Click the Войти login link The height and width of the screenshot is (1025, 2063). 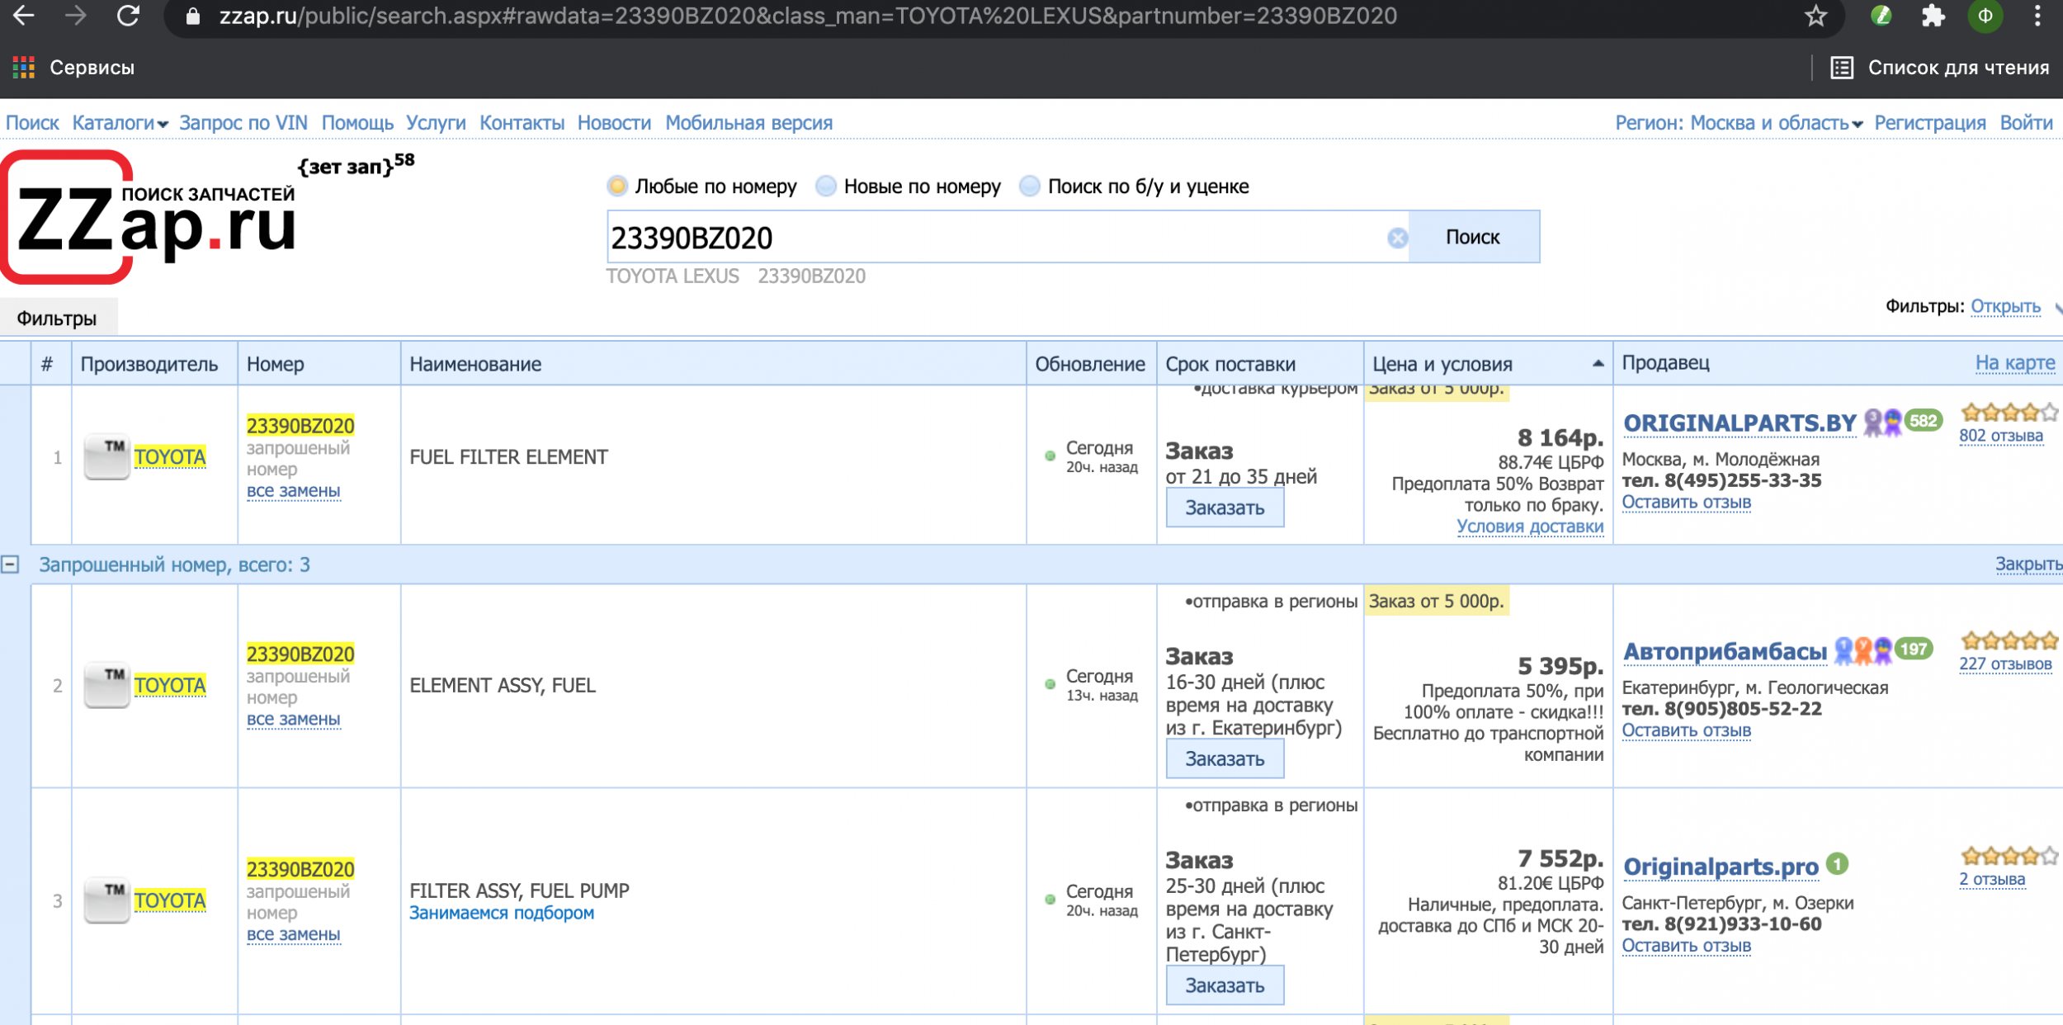[2026, 123]
